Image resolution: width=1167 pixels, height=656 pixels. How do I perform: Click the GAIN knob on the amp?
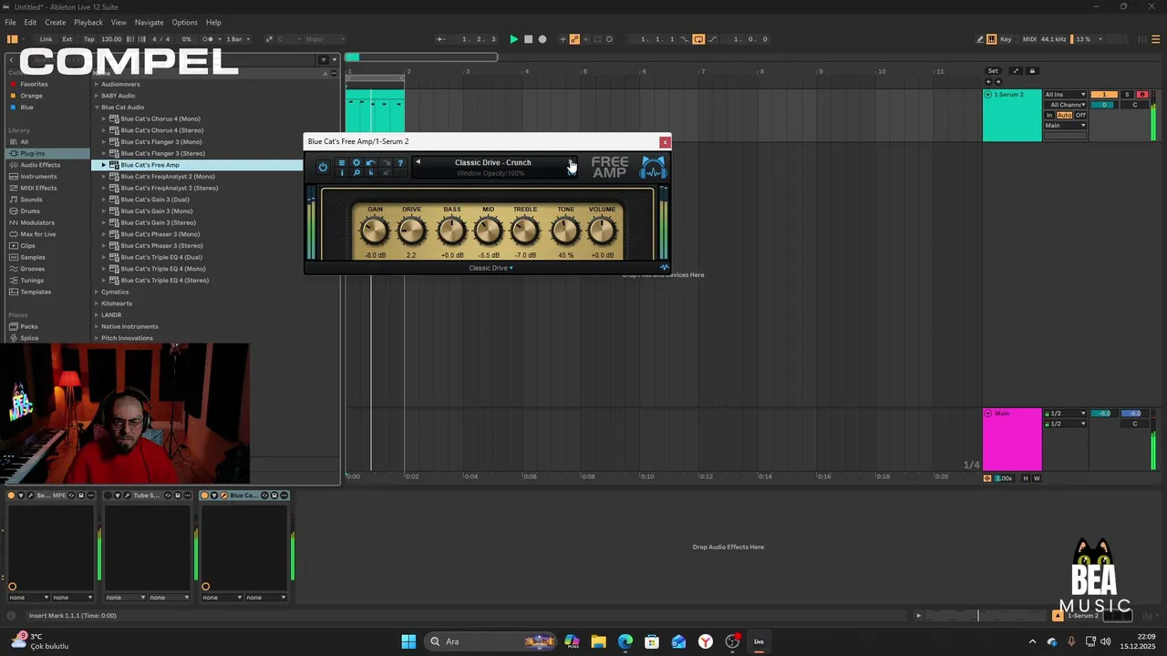coord(375,231)
